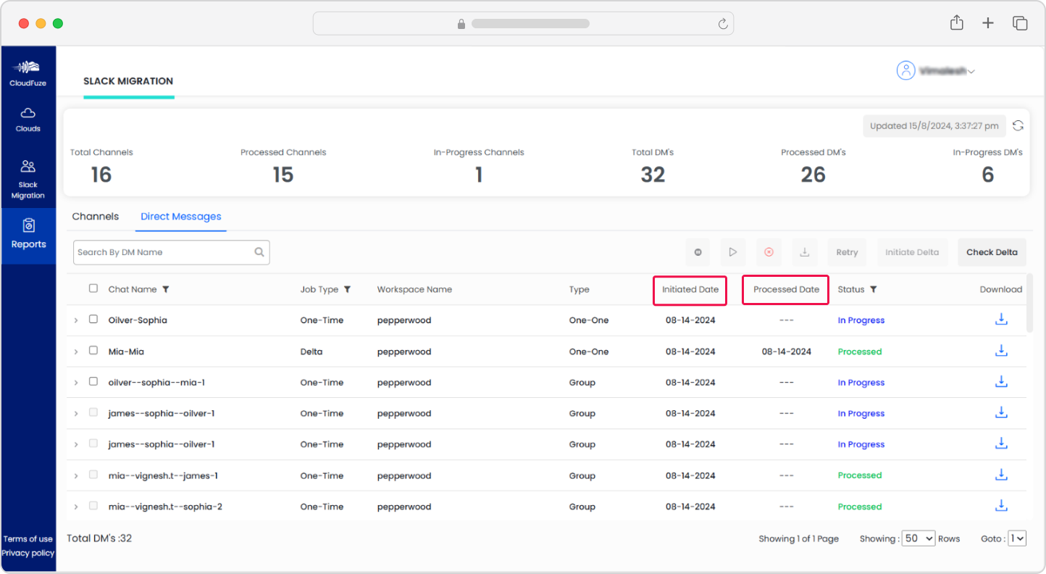
Task: Click the SLACK MIGRATION header tab
Action: pos(128,81)
